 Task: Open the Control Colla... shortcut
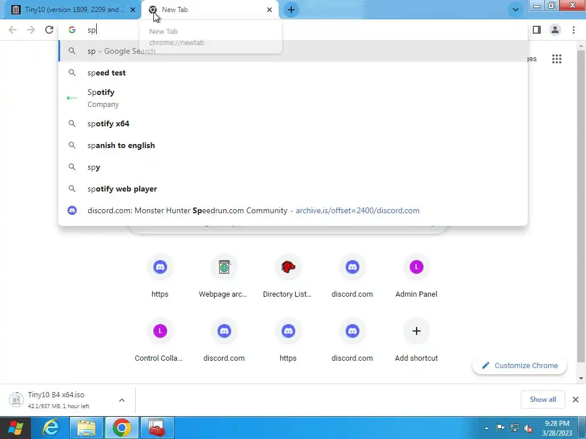click(160, 341)
